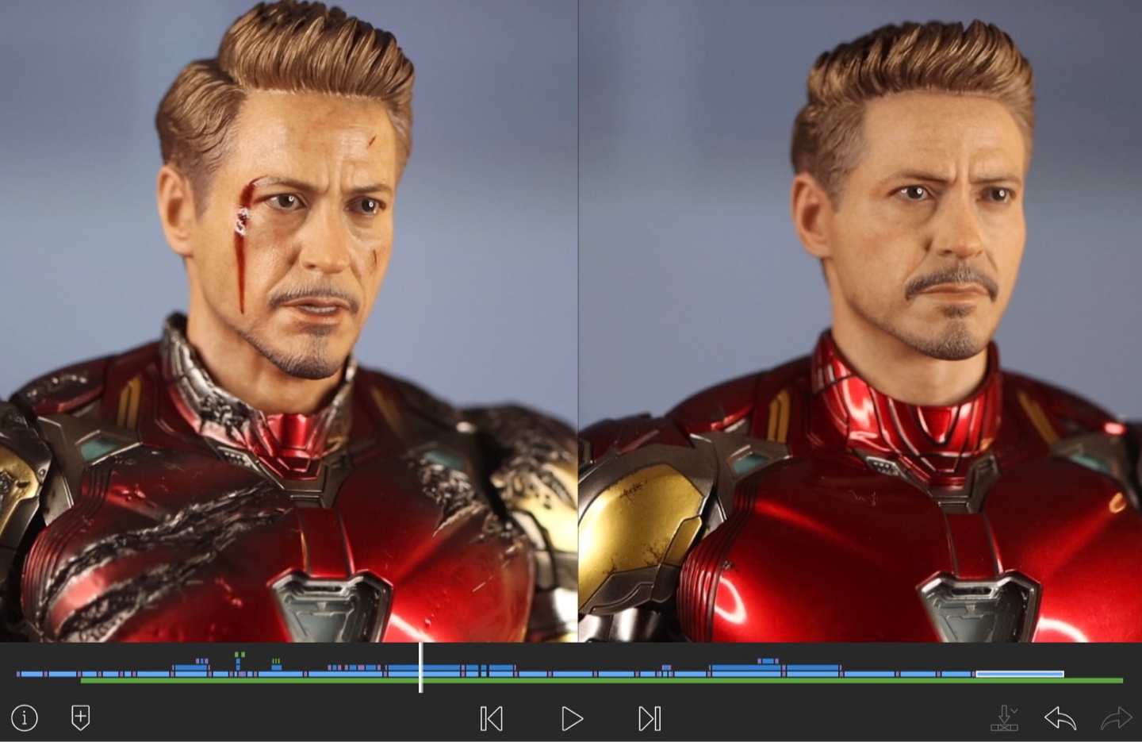
Task: Start playback with the play button
Action: 572,719
